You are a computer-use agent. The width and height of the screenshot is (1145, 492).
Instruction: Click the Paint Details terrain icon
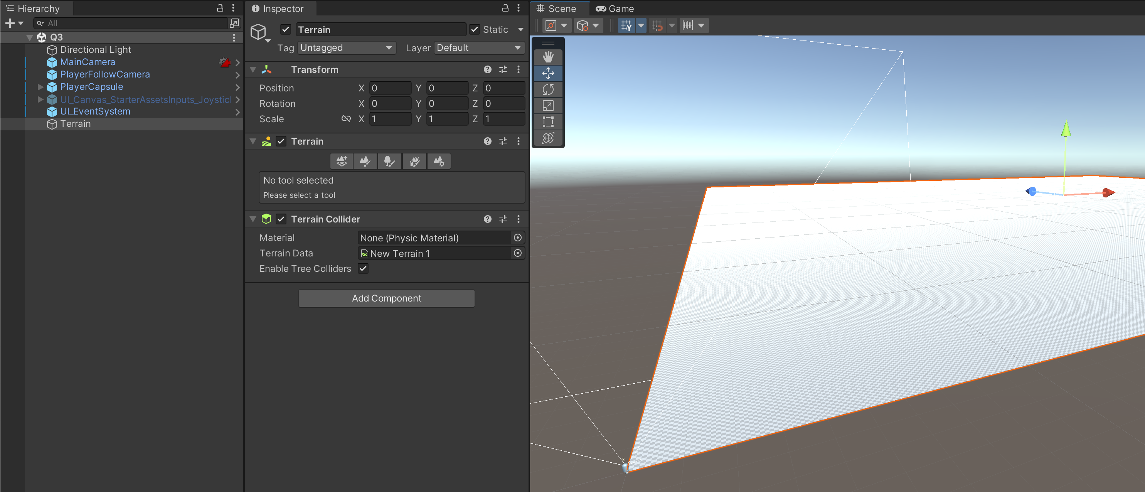pos(414,161)
